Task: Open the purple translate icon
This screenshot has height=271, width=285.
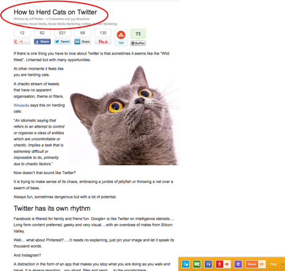Action: (x=238, y=264)
